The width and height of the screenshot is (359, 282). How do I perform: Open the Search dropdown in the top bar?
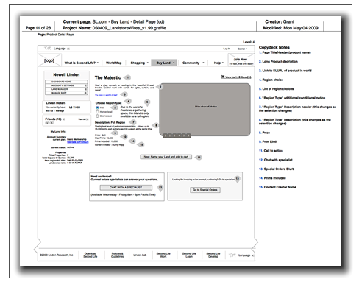click(242, 49)
